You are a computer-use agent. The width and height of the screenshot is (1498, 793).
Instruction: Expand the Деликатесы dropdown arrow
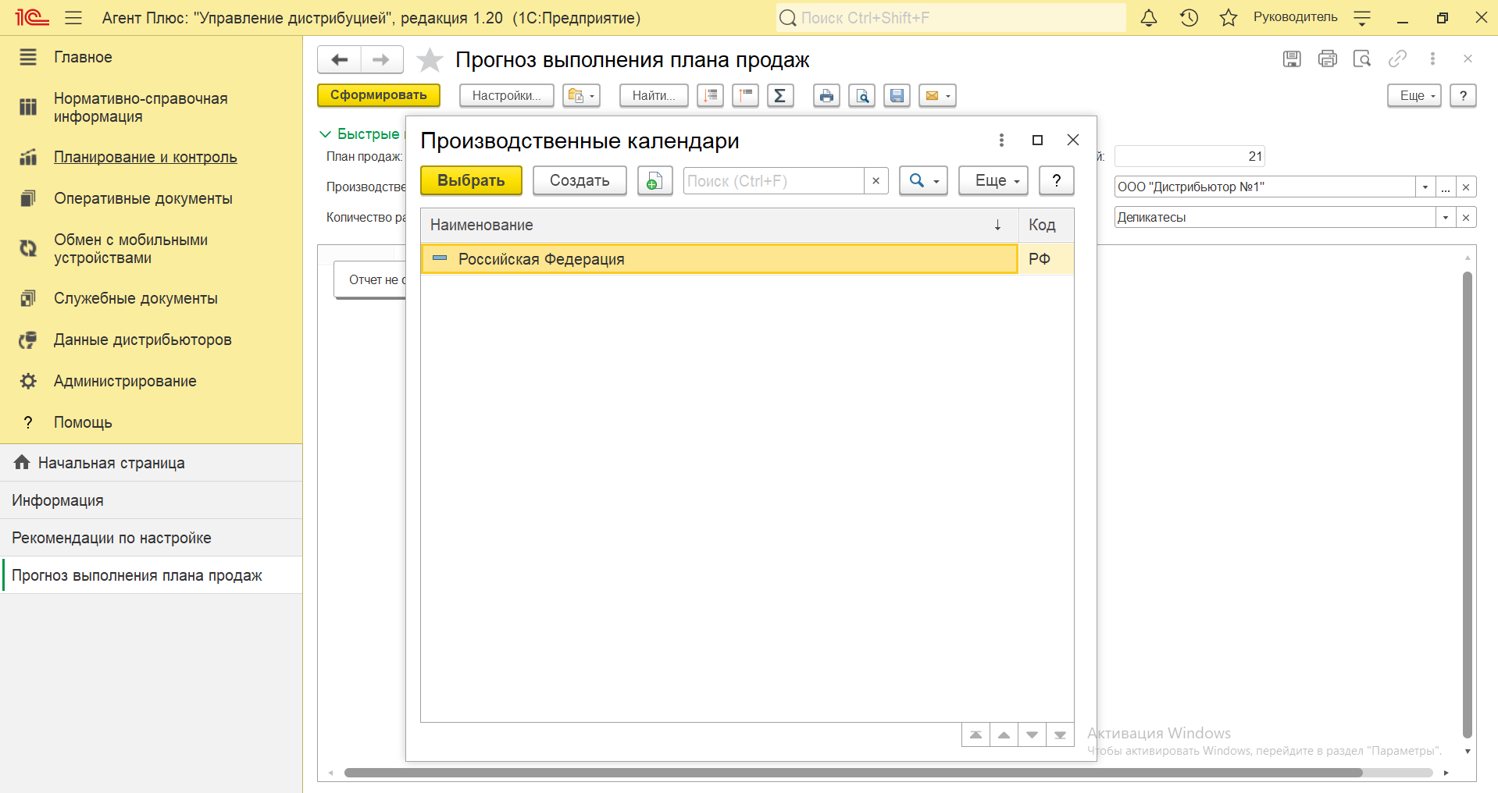pos(1446,218)
